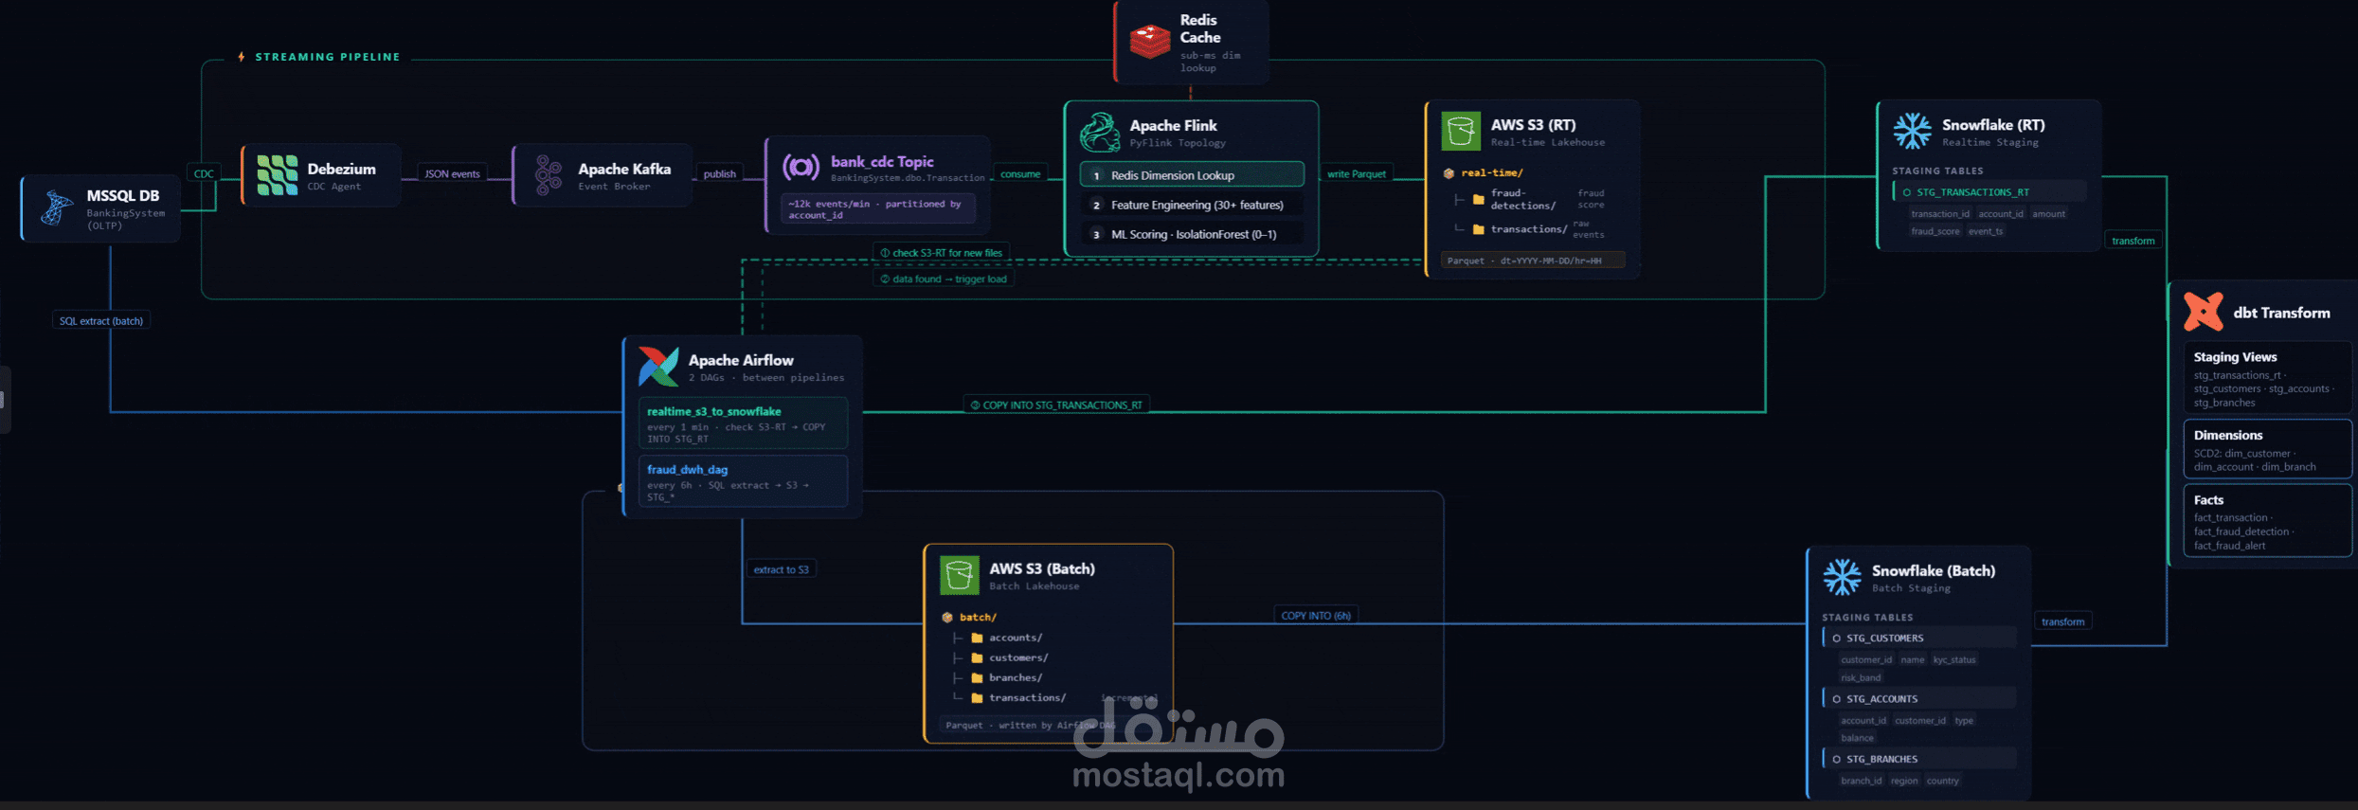Image resolution: width=2358 pixels, height=810 pixels.
Task: Click the Redis Cache cube icon
Action: [x=1149, y=42]
